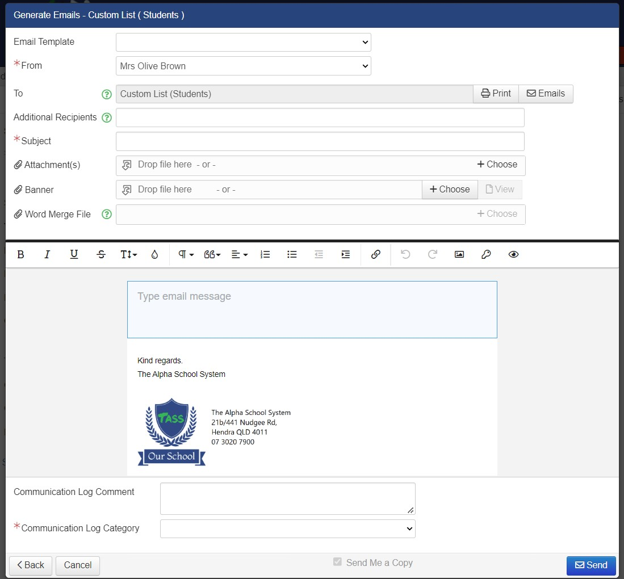624x579 pixels.
Task: Expand the From sender dropdown
Action: (243, 66)
